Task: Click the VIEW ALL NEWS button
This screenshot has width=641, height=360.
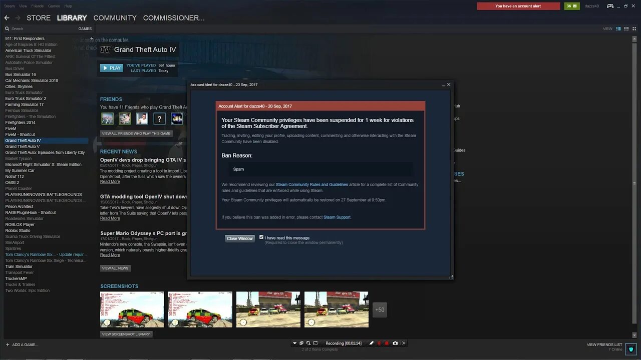Action: [x=115, y=268]
